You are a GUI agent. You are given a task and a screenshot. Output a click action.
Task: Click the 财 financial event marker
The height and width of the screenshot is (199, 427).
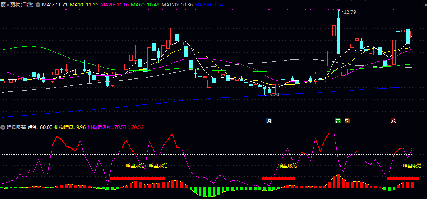tap(269, 121)
